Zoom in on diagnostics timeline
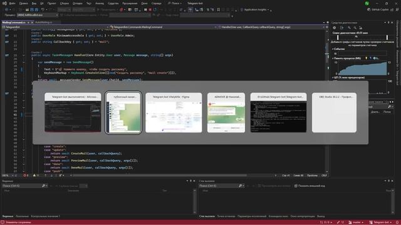 (x=349, y=27)
